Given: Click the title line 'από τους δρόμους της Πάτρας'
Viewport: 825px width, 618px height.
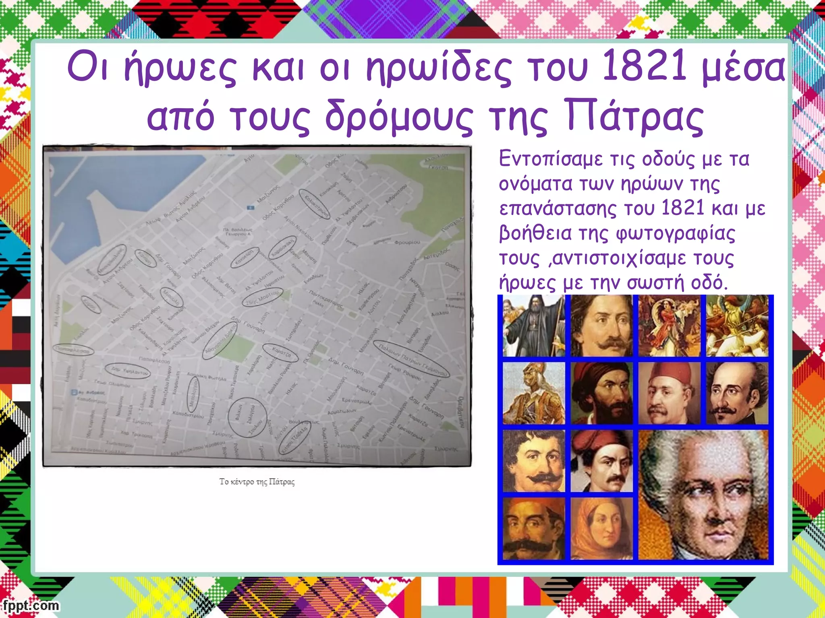Looking at the screenshot, I should point(425,116).
